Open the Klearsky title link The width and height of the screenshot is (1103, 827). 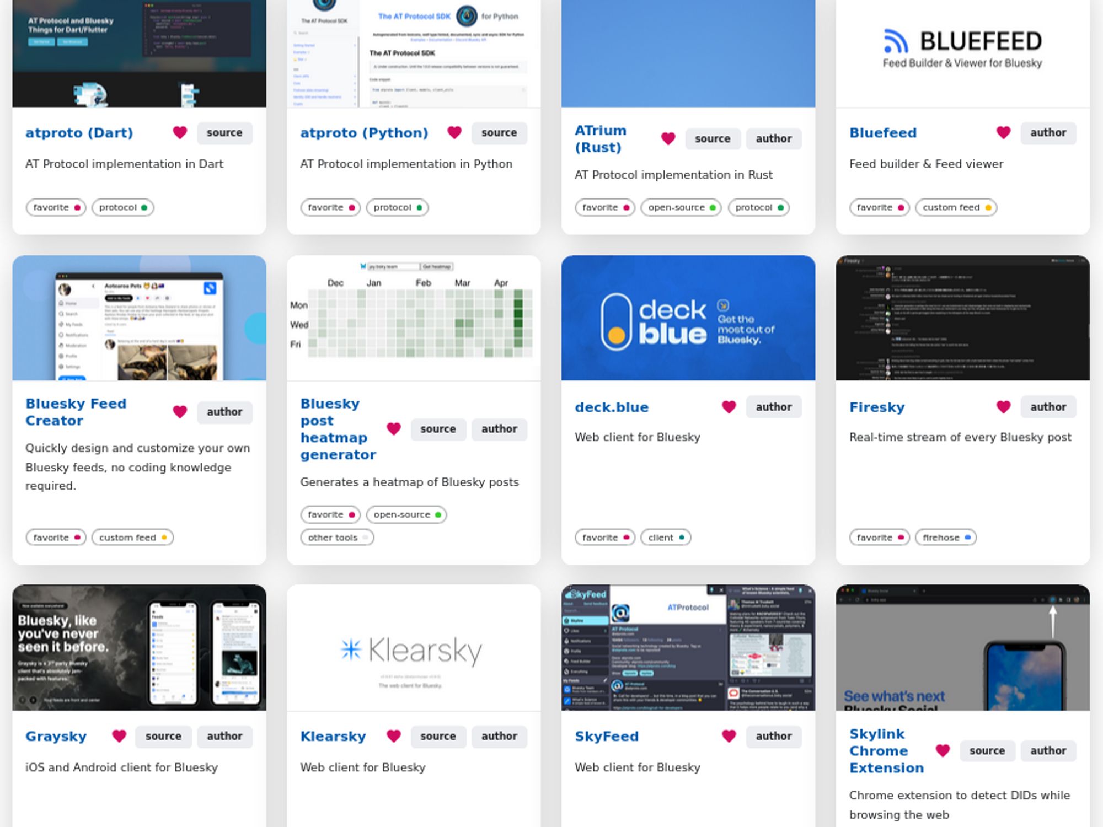(333, 736)
